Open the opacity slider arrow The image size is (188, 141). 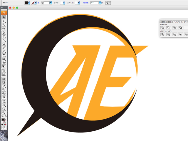100,3
